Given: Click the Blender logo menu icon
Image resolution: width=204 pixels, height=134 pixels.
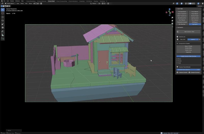Looking at the screenshot, I should click(2, 1).
